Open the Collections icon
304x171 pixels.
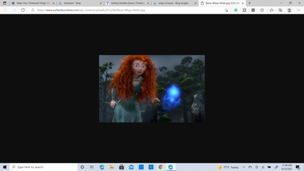tap(280, 10)
